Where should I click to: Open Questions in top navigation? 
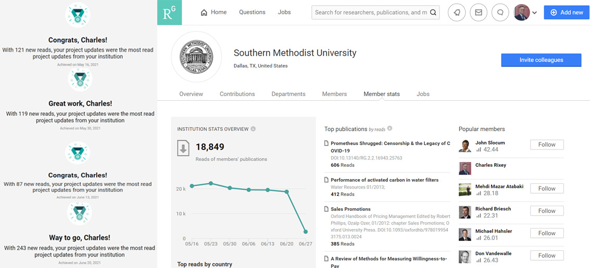point(252,12)
